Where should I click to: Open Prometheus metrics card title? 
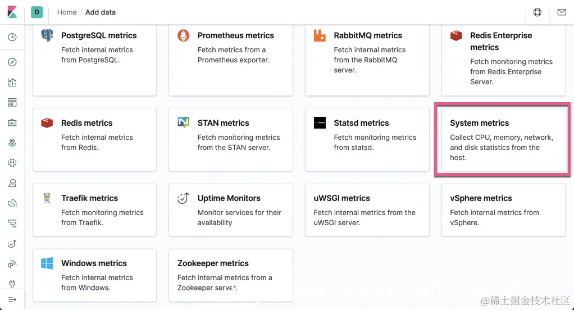pos(236,35)
